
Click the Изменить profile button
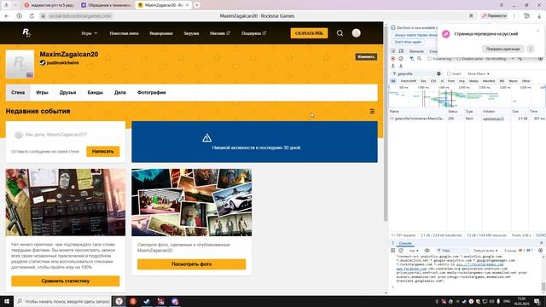pyautogui.click(x=366, y=57)
